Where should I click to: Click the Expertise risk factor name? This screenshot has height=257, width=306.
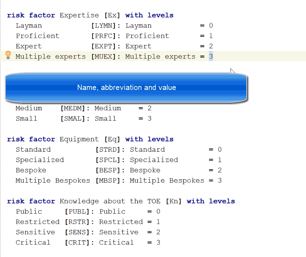79,15
